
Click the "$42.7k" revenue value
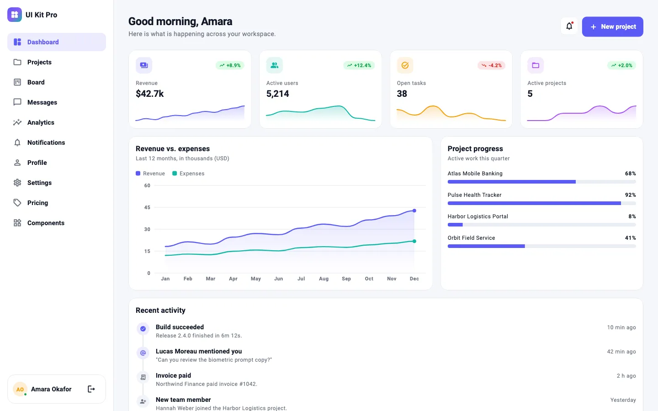[150, 94]
